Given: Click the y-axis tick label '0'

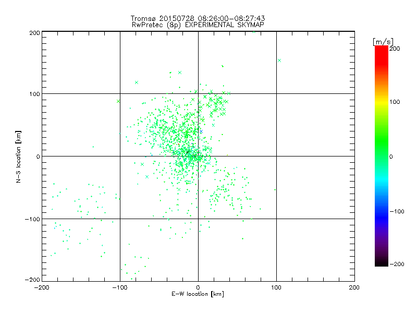Looking at the screenshot, I should 38,156.
